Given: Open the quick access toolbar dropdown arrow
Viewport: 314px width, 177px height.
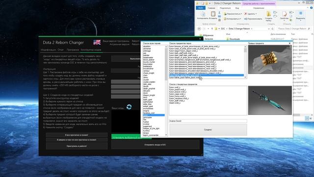Looking at the screenshot, I should click(209, 3).
